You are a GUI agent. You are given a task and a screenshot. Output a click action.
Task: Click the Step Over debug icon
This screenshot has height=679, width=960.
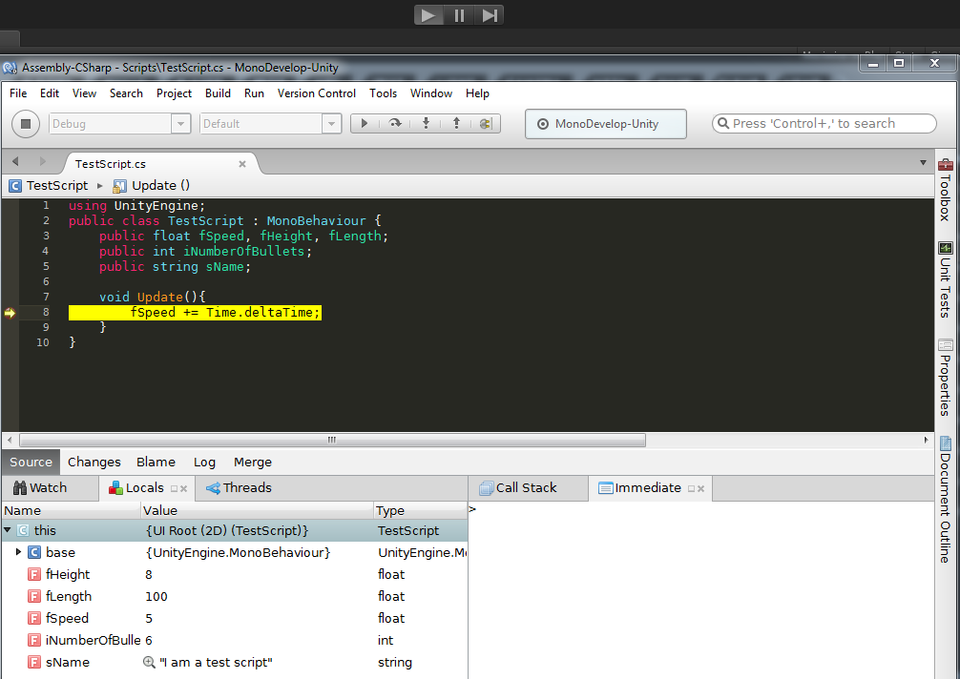pos(395,124)
